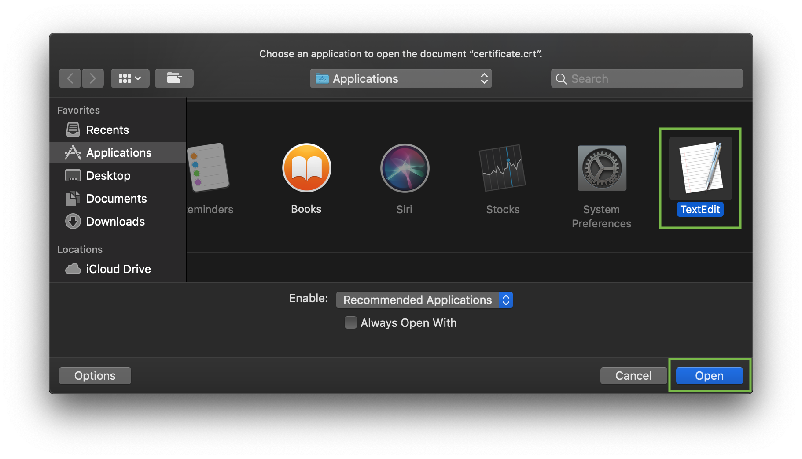Enable the Always Open With checkbox
802x459 pixels.
[x=350, y=322]
